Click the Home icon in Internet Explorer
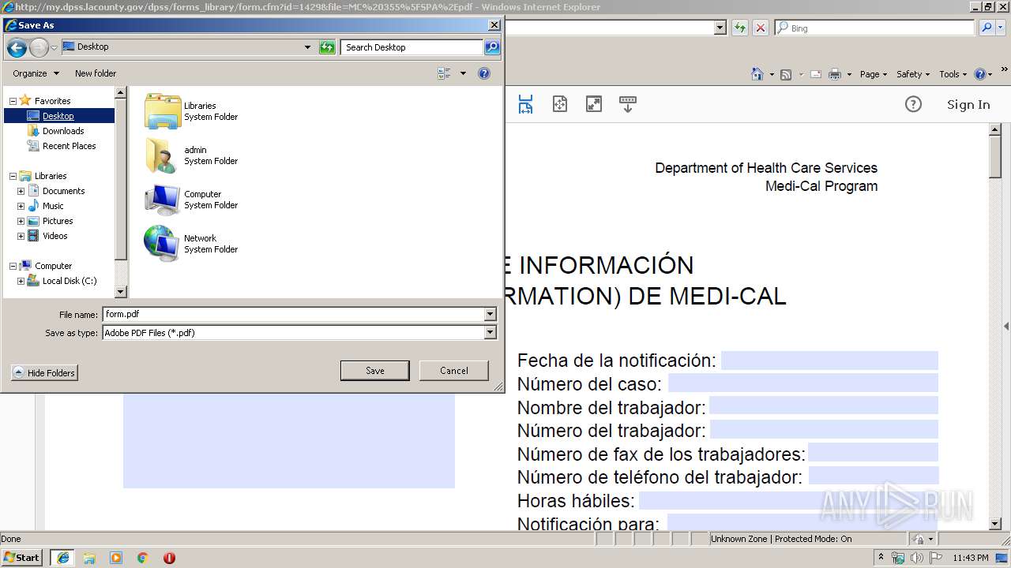The width and height of the screenshot is (1011, 568). coord(757,73)
